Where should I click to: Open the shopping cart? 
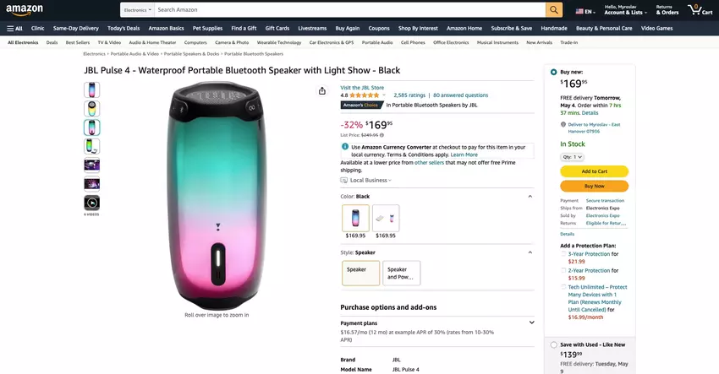point(700,10)
